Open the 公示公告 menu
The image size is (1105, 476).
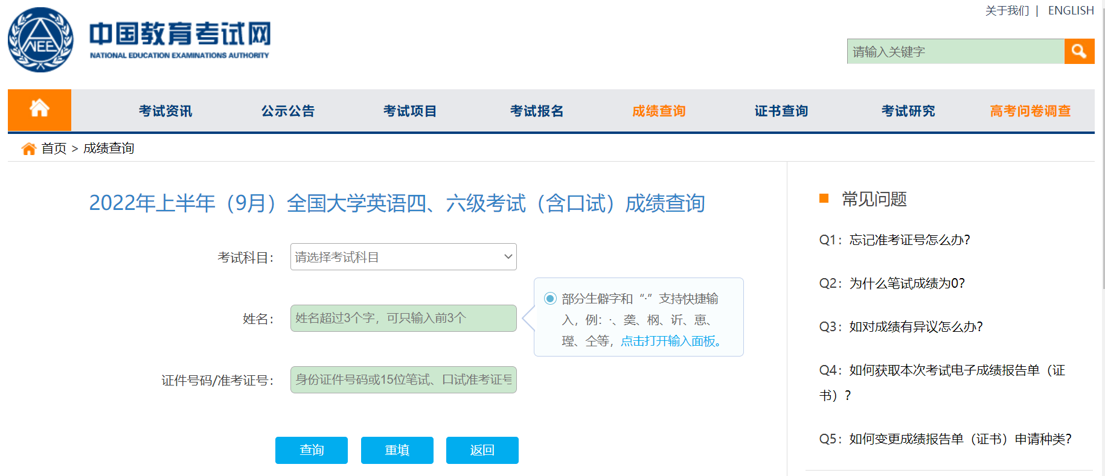coord(288,111)
